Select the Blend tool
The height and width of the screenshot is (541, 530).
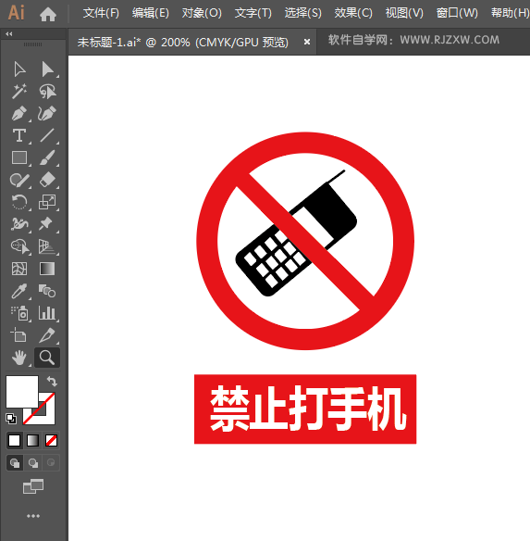click(x=47, y=291)
